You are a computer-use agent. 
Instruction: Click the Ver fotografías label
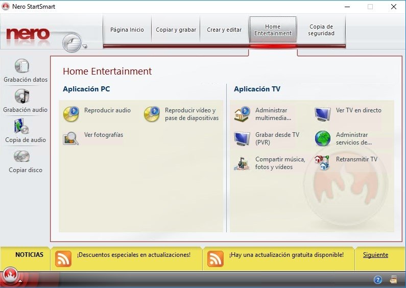104,135
